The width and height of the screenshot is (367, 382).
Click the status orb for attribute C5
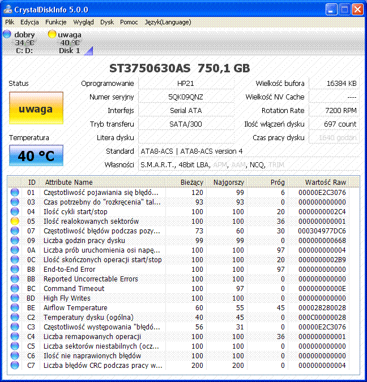coord(15,346)
